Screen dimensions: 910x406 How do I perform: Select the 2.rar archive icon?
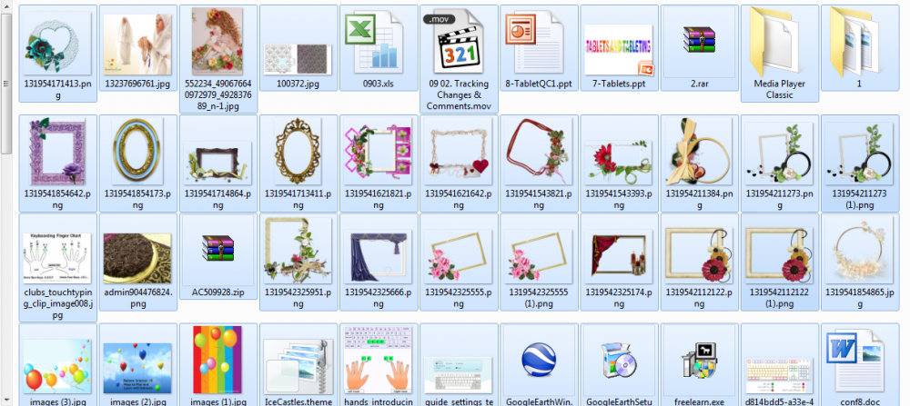[699, 41]
